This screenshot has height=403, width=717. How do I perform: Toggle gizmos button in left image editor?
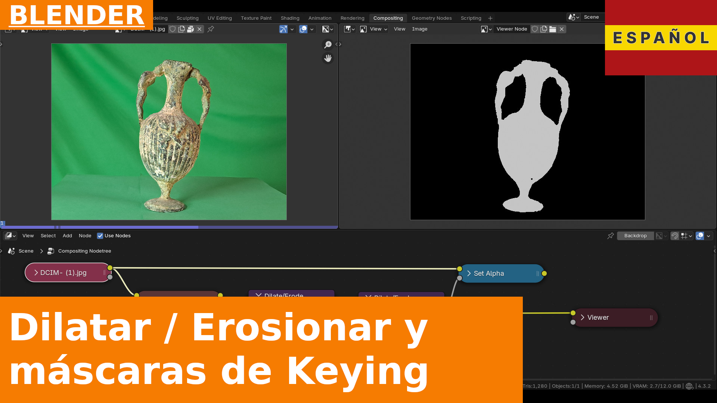tap(283, 29)
